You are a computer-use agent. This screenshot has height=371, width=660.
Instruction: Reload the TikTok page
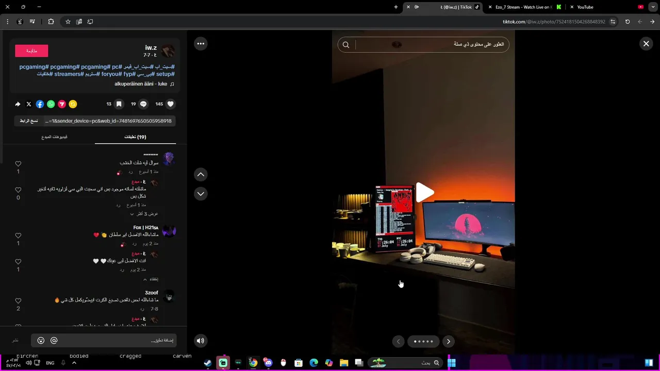tap(628, 22)
